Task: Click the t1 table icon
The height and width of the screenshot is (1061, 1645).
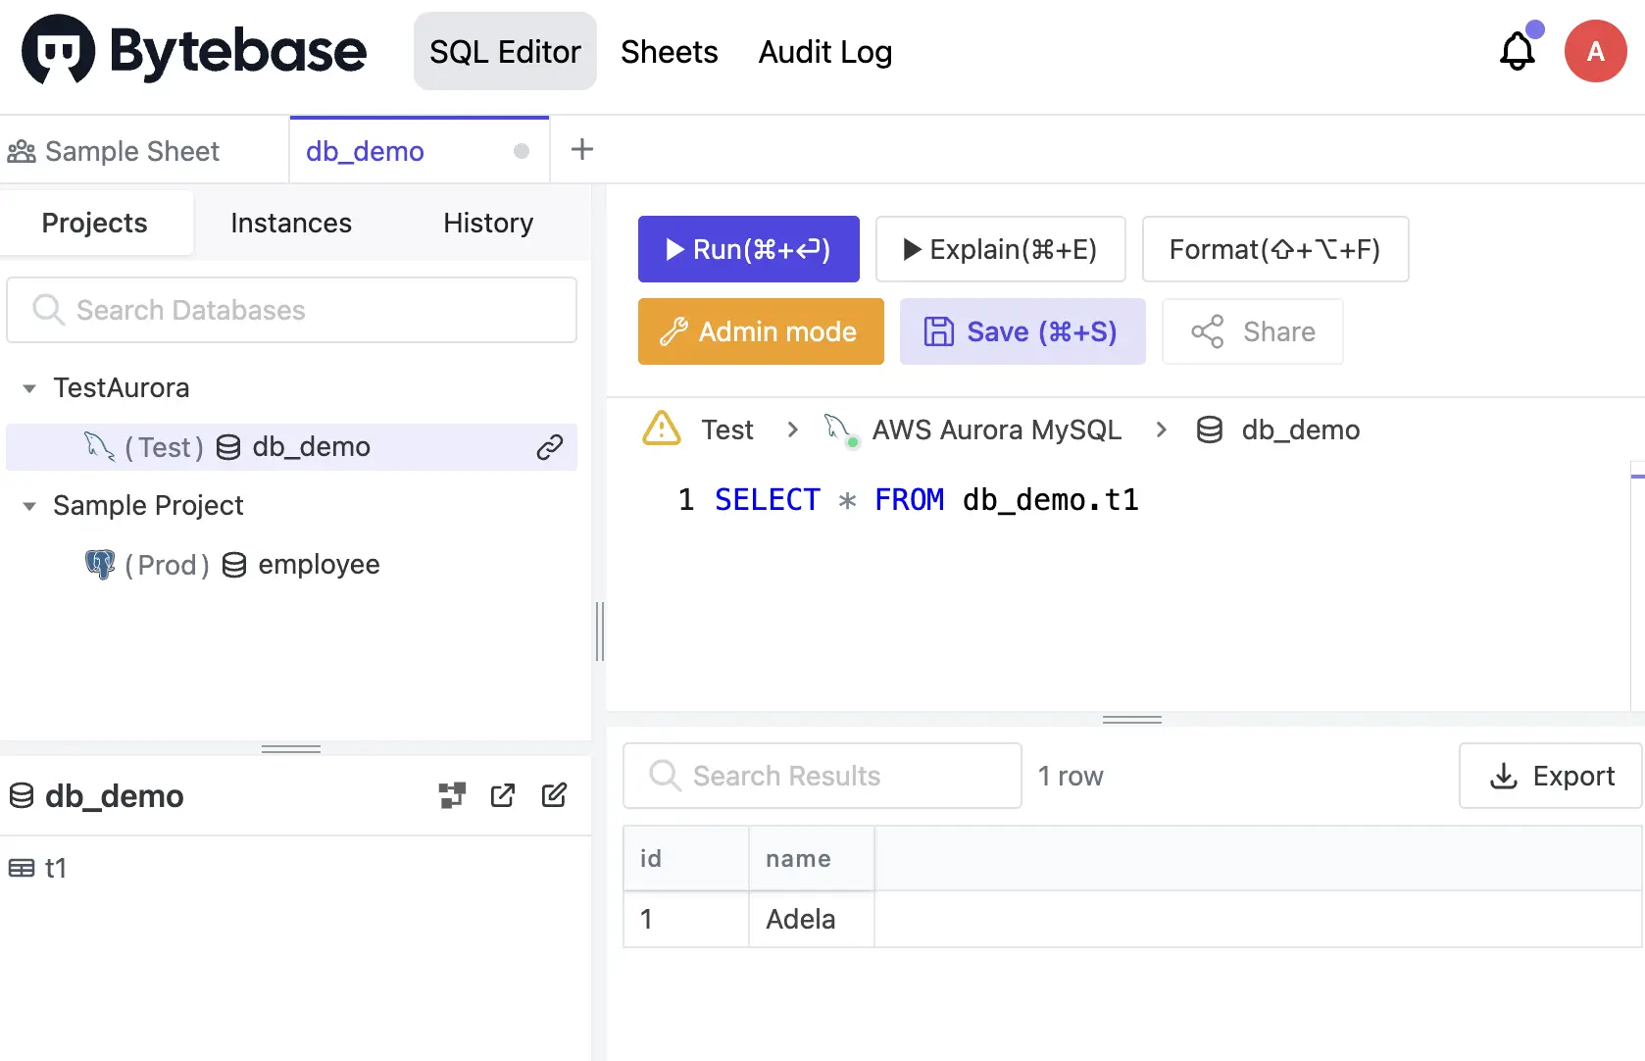Action: pyautogui.click(x=21, y=868)
